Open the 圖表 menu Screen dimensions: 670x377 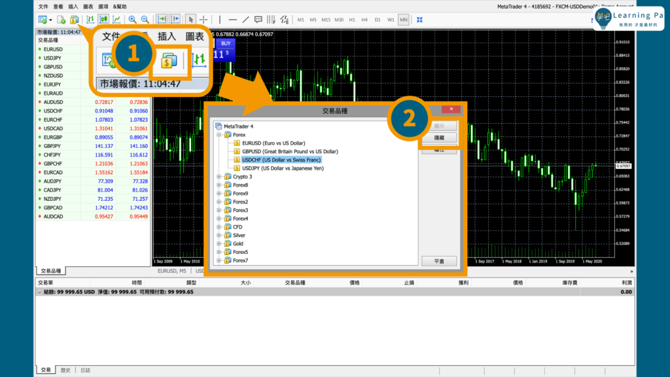[x=88, y=7]
